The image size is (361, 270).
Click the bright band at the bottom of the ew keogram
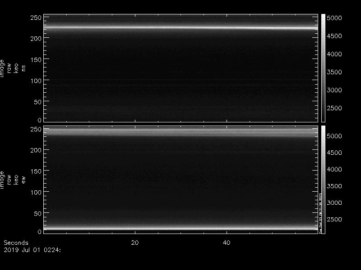click(x=181, y=229)
